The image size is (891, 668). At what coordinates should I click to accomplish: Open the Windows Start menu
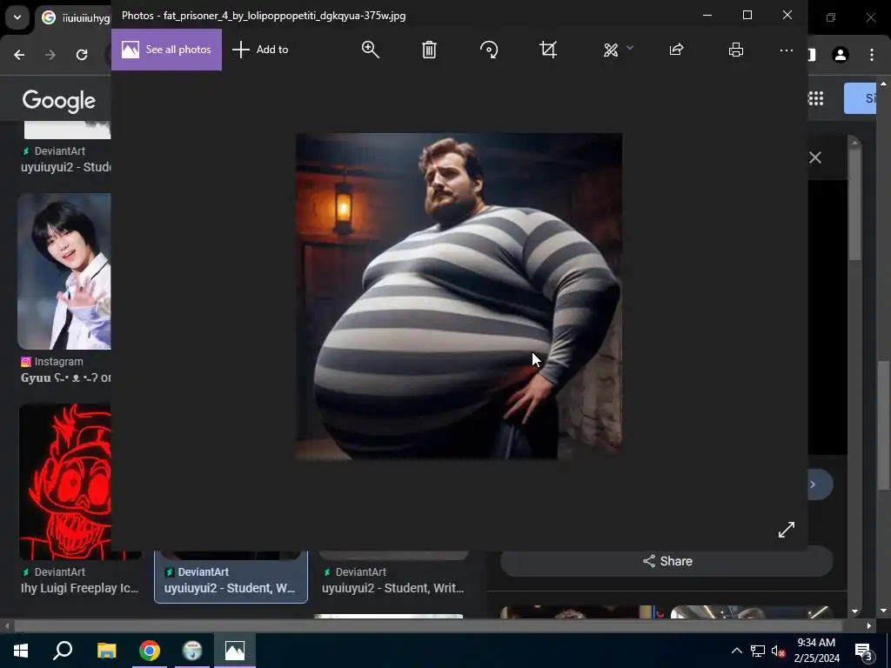tap(21, 651)
